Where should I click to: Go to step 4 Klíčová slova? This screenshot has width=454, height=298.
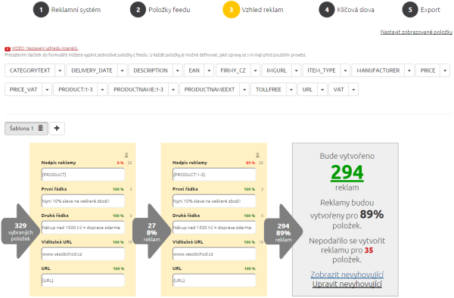tap(347, 10)
